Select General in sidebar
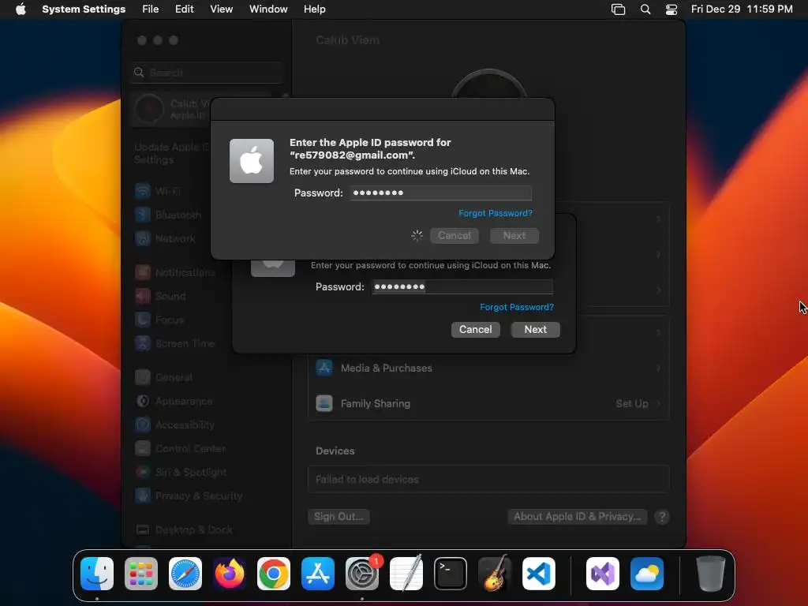This screenshot has height=606, width=808. (163, 378)
